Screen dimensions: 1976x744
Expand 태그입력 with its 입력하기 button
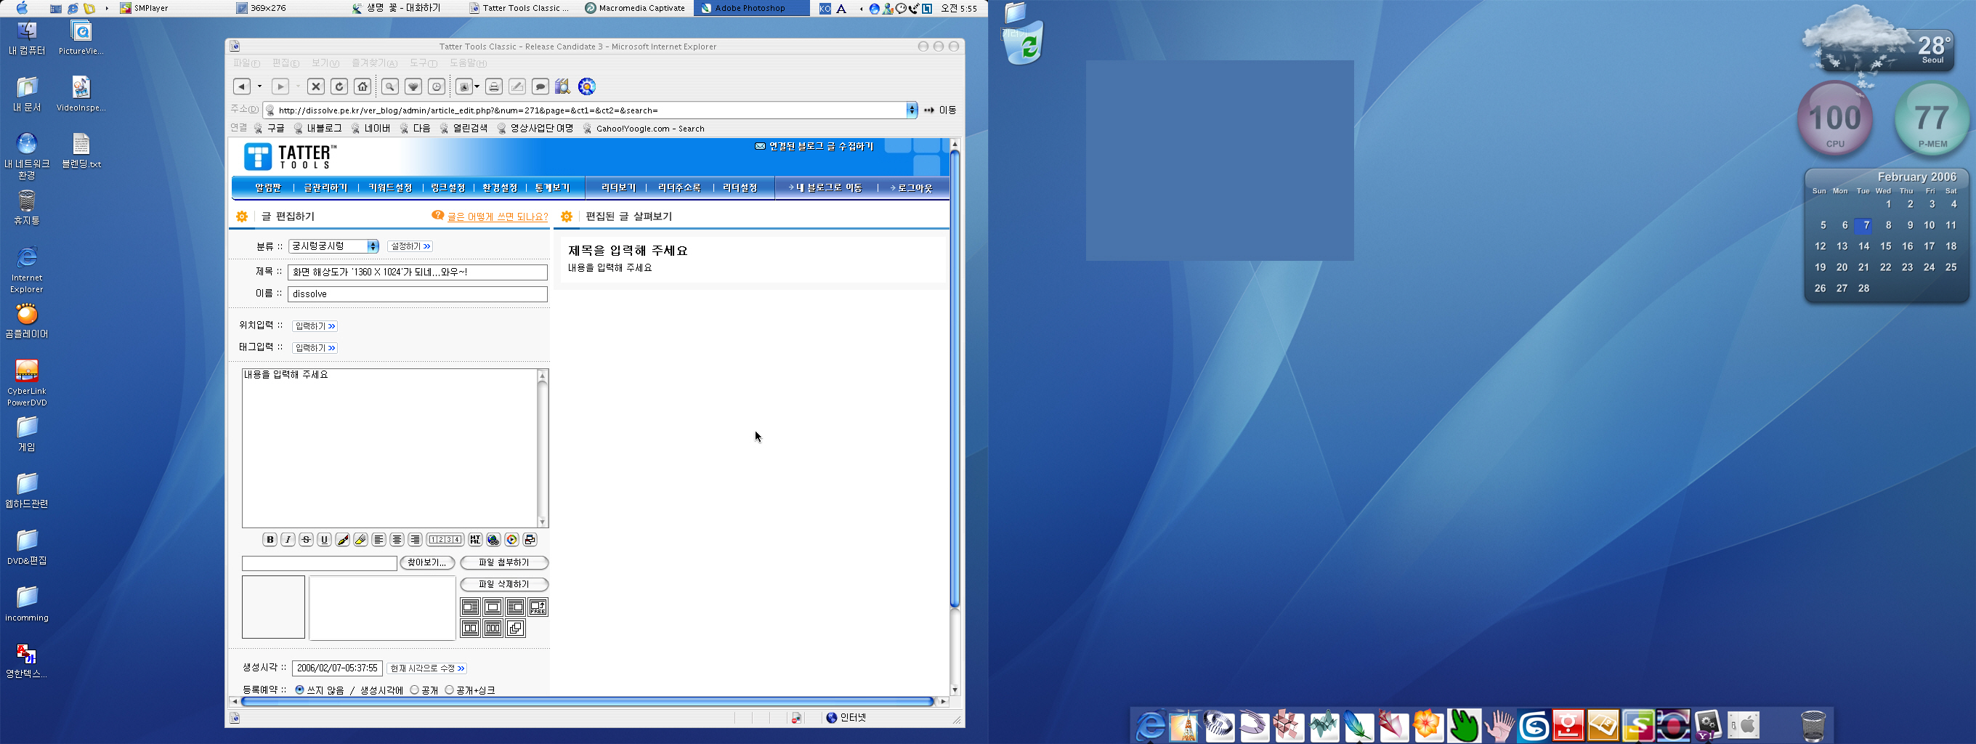point(315,347)
